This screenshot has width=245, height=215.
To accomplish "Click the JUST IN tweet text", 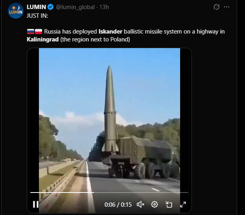I will coord(37,16).
